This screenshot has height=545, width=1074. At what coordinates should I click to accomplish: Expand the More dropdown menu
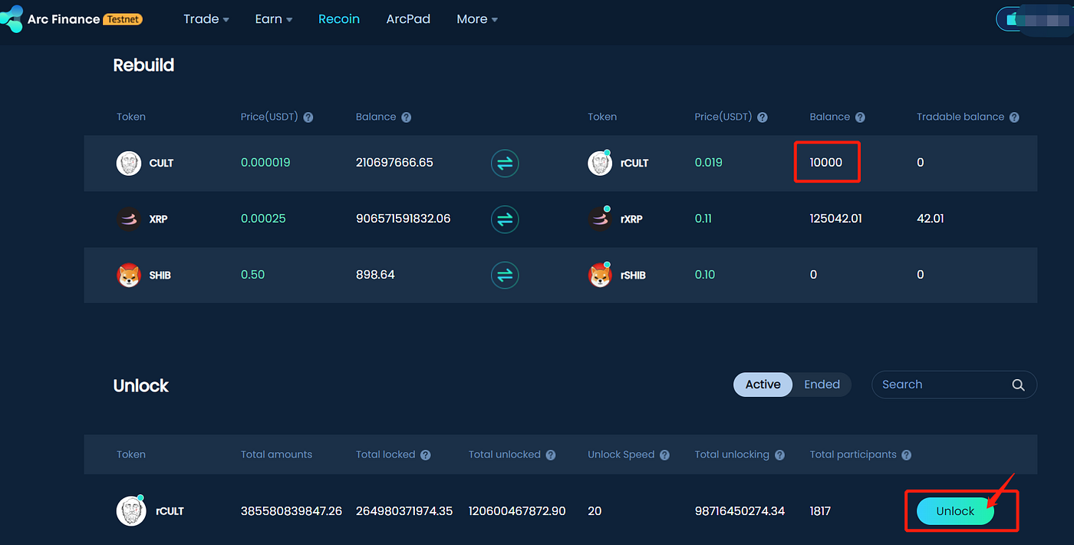click(477, 19)
